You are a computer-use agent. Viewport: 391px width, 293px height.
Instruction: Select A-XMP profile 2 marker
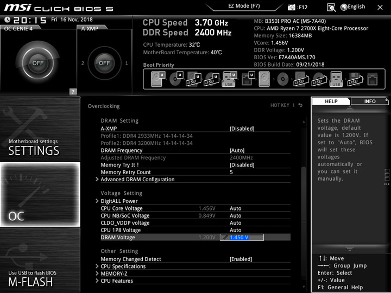pos(83,63)
